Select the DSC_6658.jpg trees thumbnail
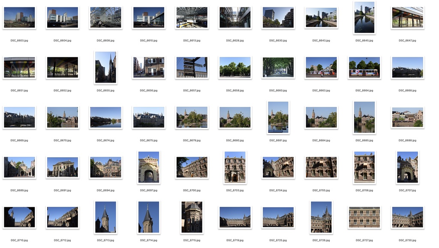439x248 pixels. click(235, 67)
